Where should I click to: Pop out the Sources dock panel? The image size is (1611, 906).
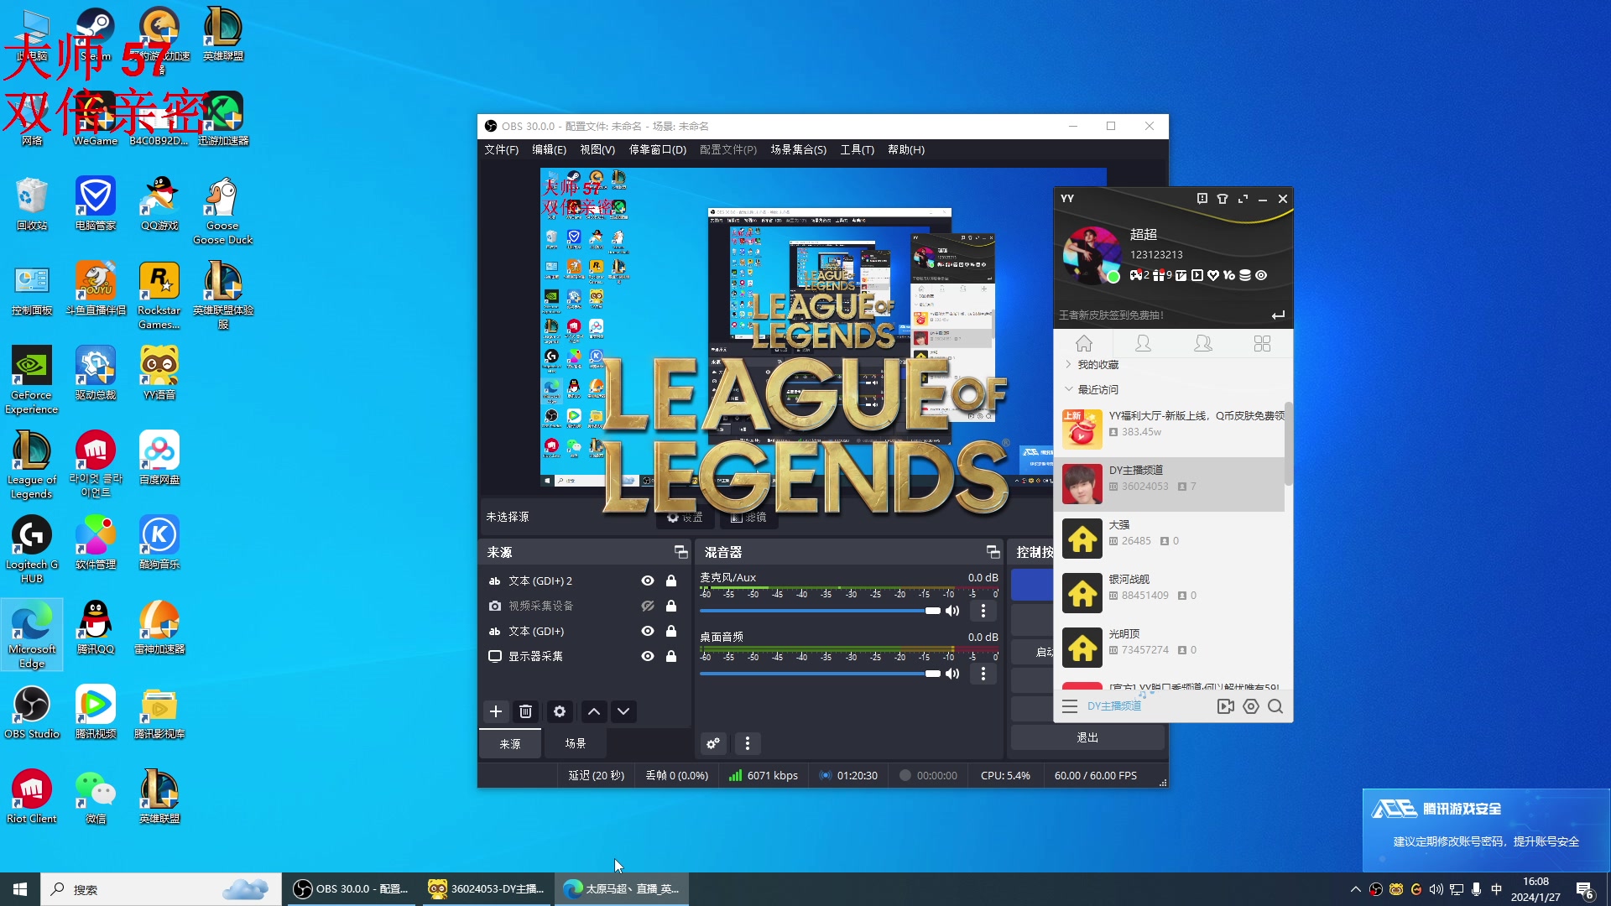point(680,552)
